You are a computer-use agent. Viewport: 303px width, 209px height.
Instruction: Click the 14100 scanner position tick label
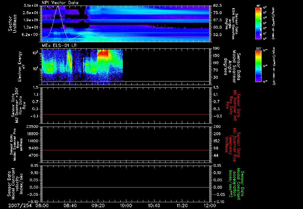click(33, 141)
